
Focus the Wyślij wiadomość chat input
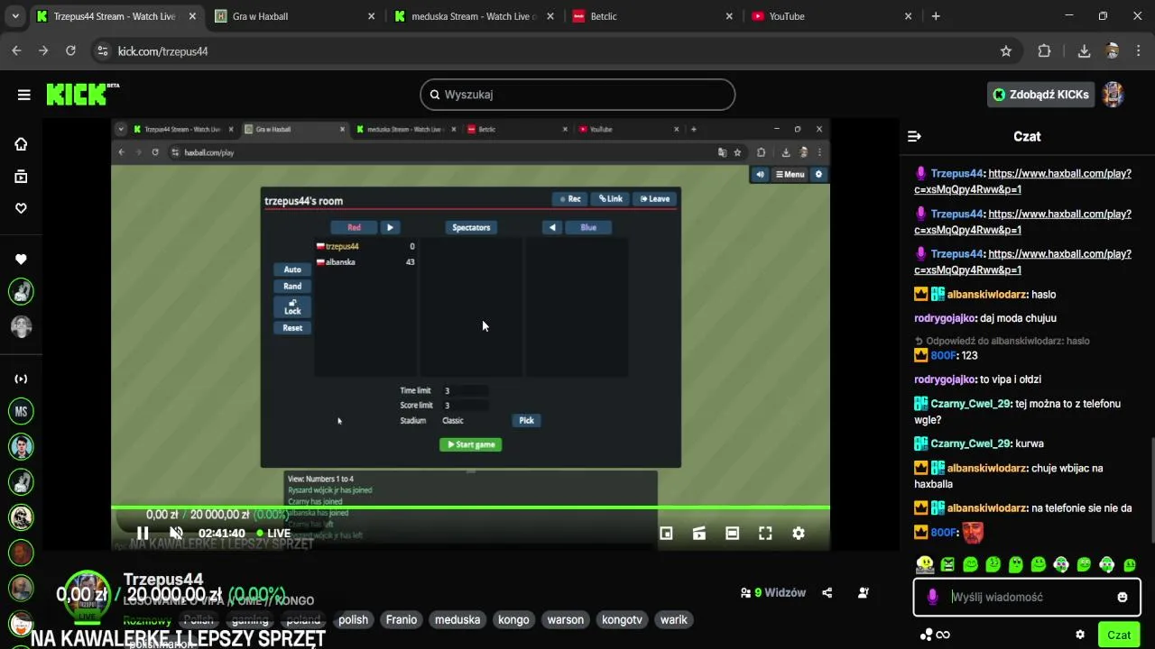click(1029, 597)
